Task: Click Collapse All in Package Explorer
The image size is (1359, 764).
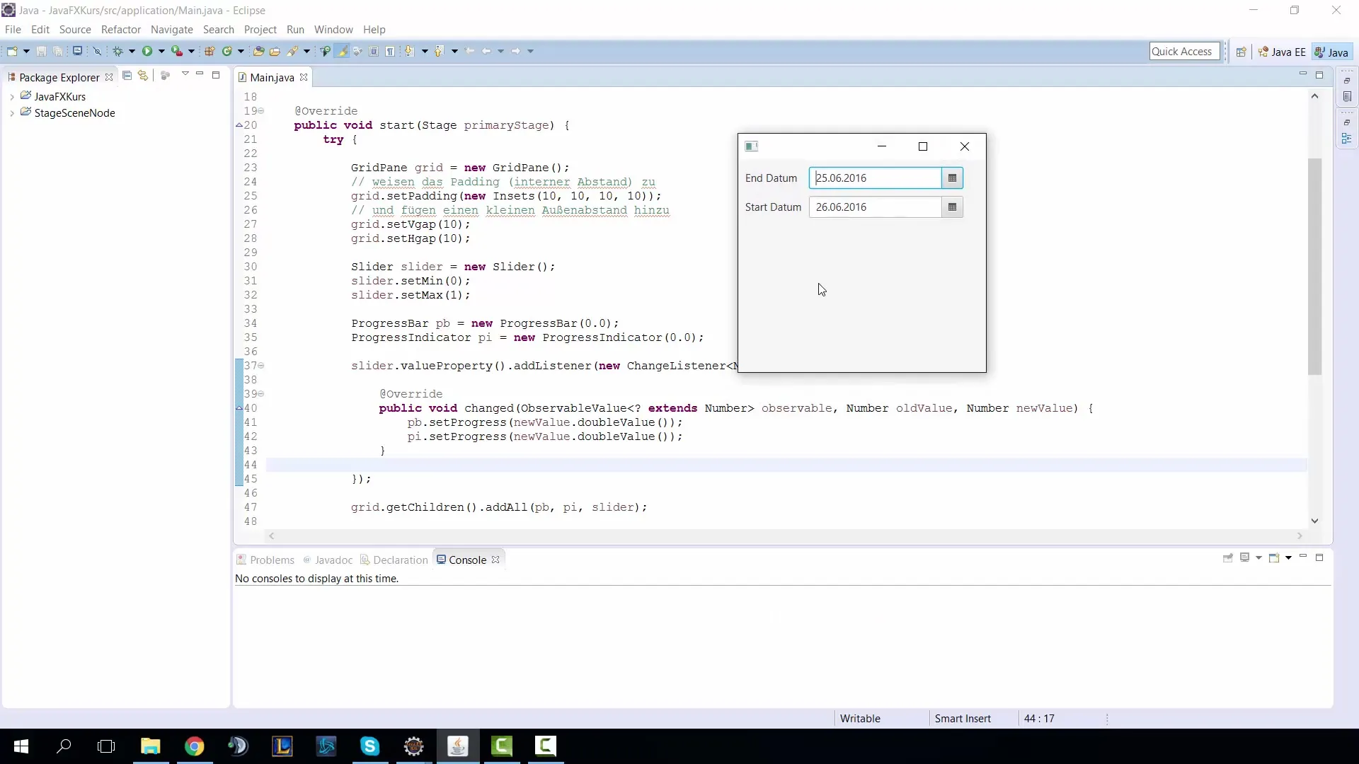Action: pos(127,76)
